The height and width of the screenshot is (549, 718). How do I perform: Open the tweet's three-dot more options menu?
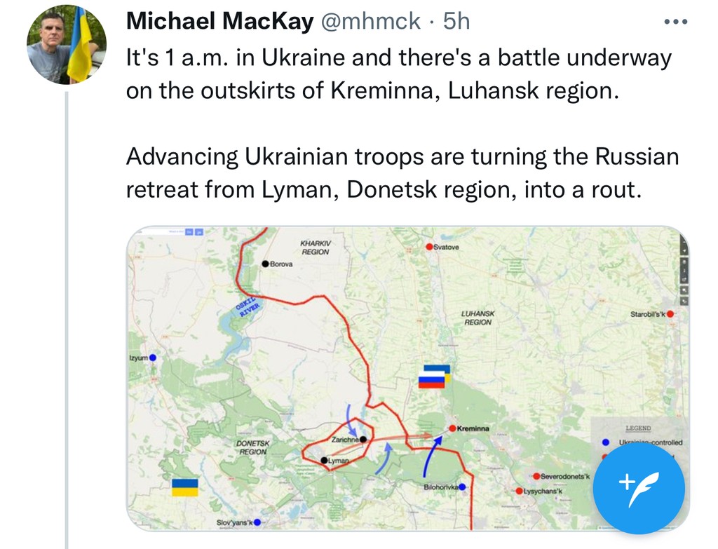675,22
